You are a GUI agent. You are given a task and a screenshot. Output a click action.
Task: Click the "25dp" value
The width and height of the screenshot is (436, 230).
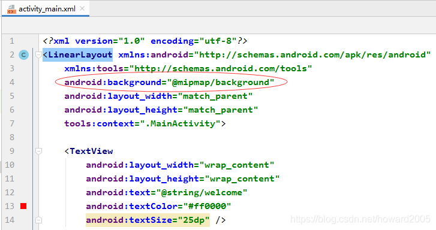point(194,220)
